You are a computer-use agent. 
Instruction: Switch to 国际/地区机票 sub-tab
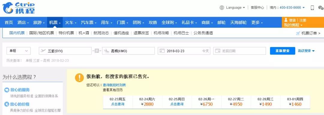(x=41, y=33)
